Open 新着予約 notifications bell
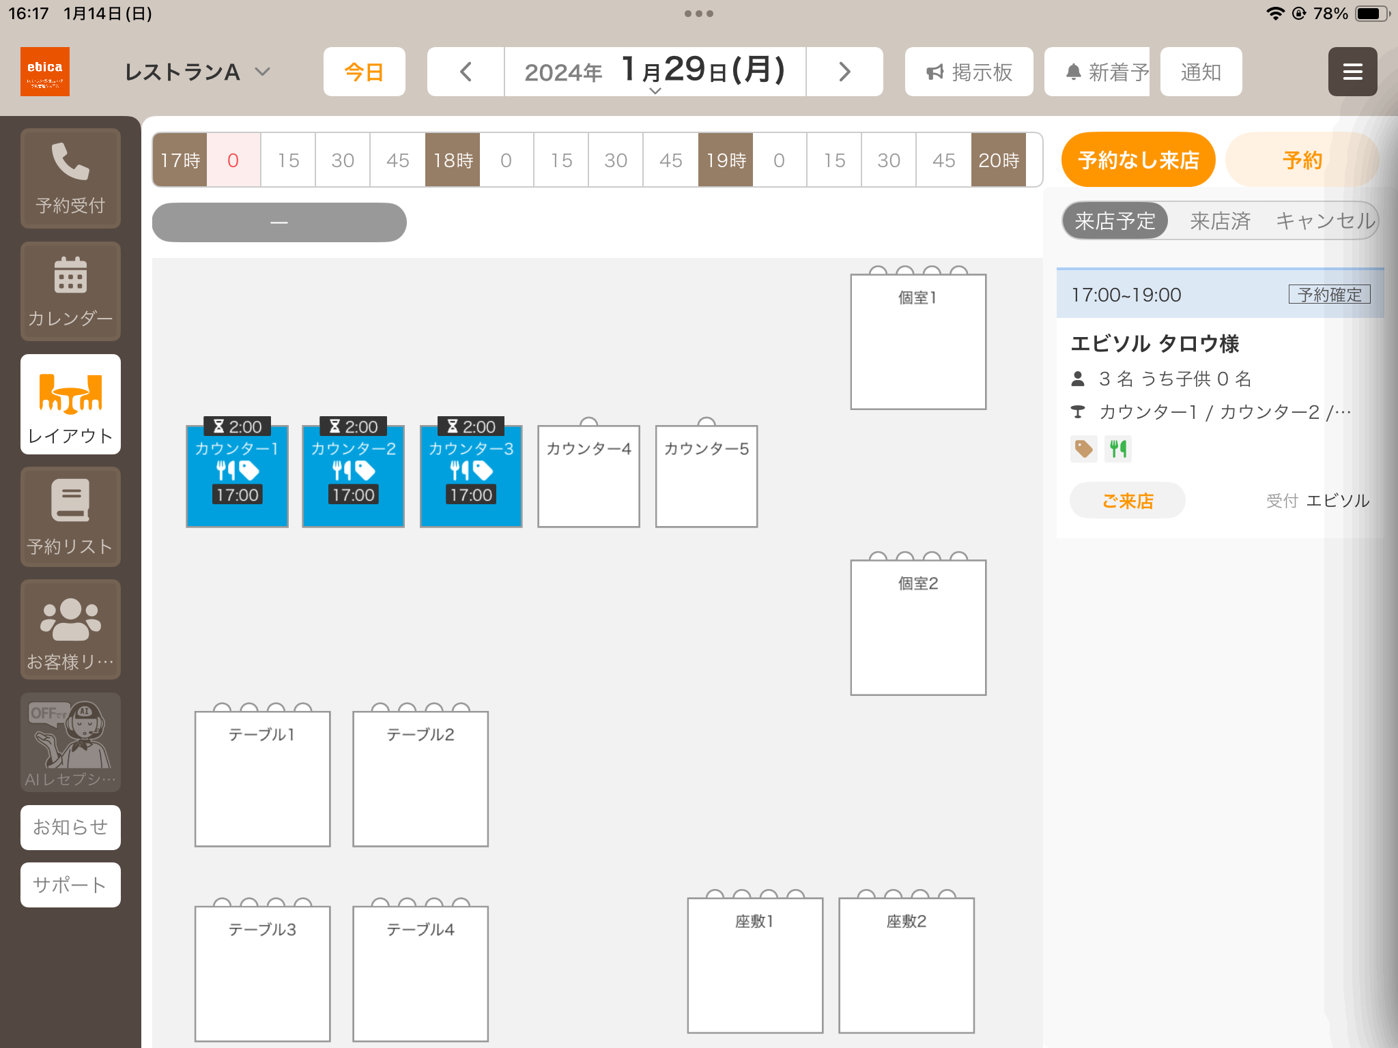The image size is (1398, 1048). tap(1097, 72)
